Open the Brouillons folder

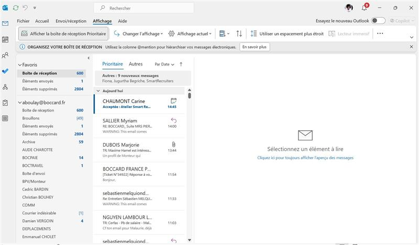51,118
